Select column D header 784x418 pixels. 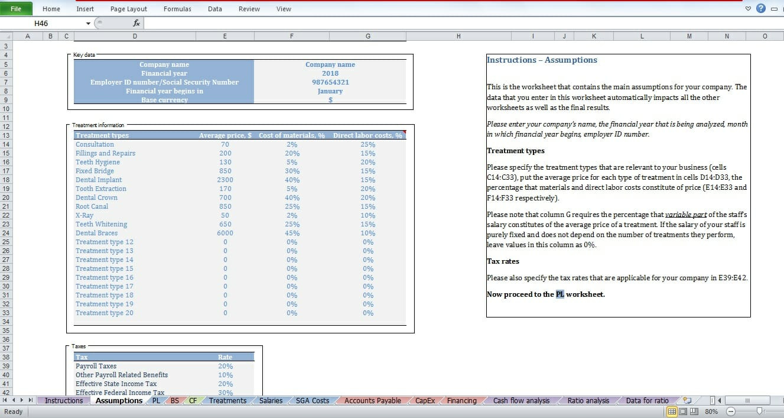[135, 36]
